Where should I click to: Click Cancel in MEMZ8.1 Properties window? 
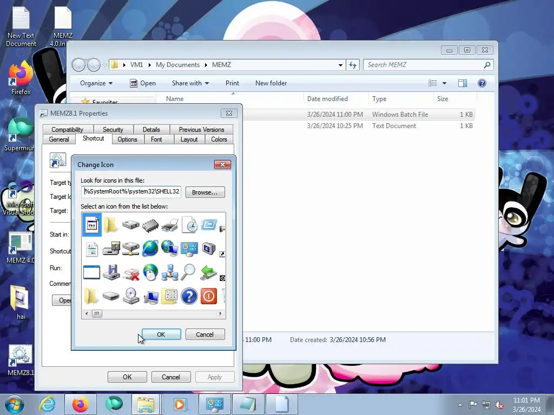click(x=171, y=377)
